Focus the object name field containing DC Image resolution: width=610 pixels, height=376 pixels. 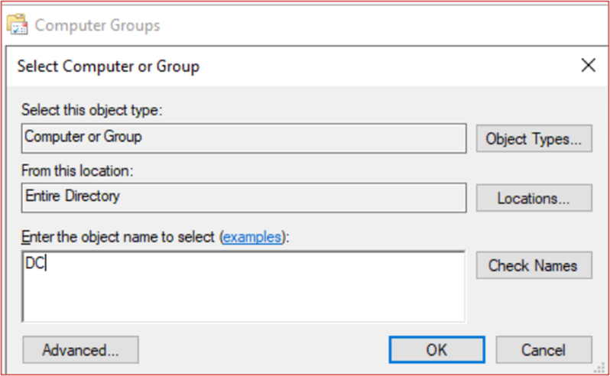coord(244,287)
